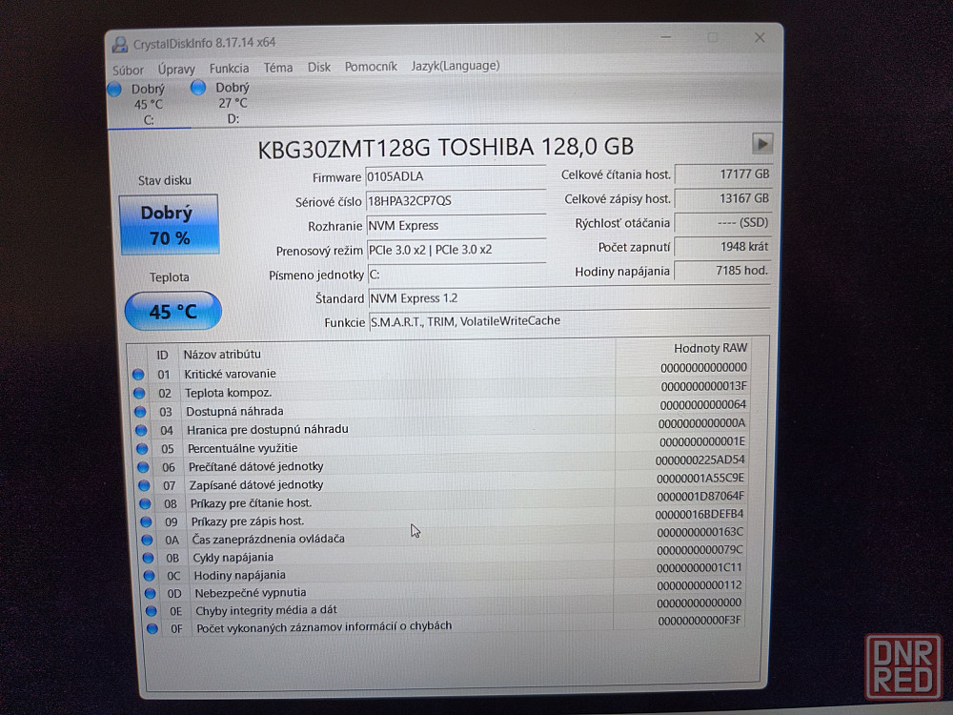953x715 pixels.
Task: Close the CrystalDiskInfo window
Action: pyautogui.click(x=760, y=38)
